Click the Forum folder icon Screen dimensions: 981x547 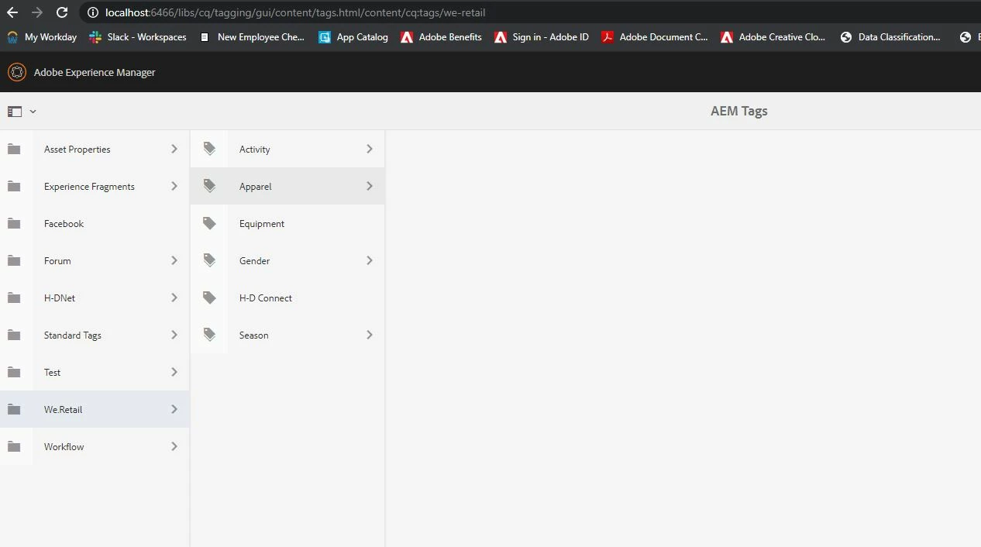point(14,260)
